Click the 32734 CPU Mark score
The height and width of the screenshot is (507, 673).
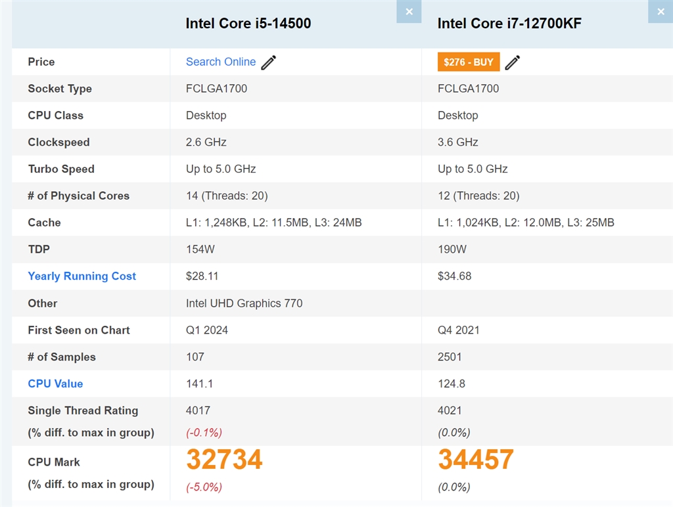coord(224,460)
